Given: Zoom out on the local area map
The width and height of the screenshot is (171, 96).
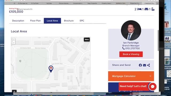Looking at the screenshot, I should [x=14, y=43].
